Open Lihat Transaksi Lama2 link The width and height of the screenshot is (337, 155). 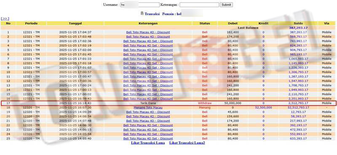[187, 143]
